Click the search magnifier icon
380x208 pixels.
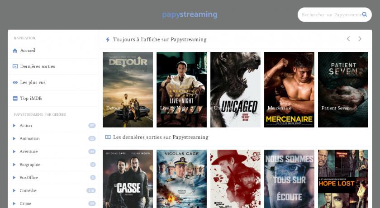(365, 14)
